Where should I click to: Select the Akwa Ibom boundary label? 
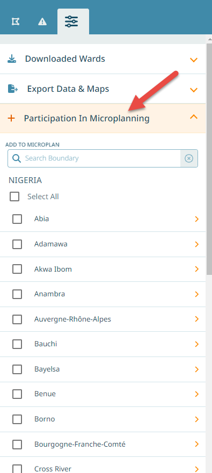[53, 269]
